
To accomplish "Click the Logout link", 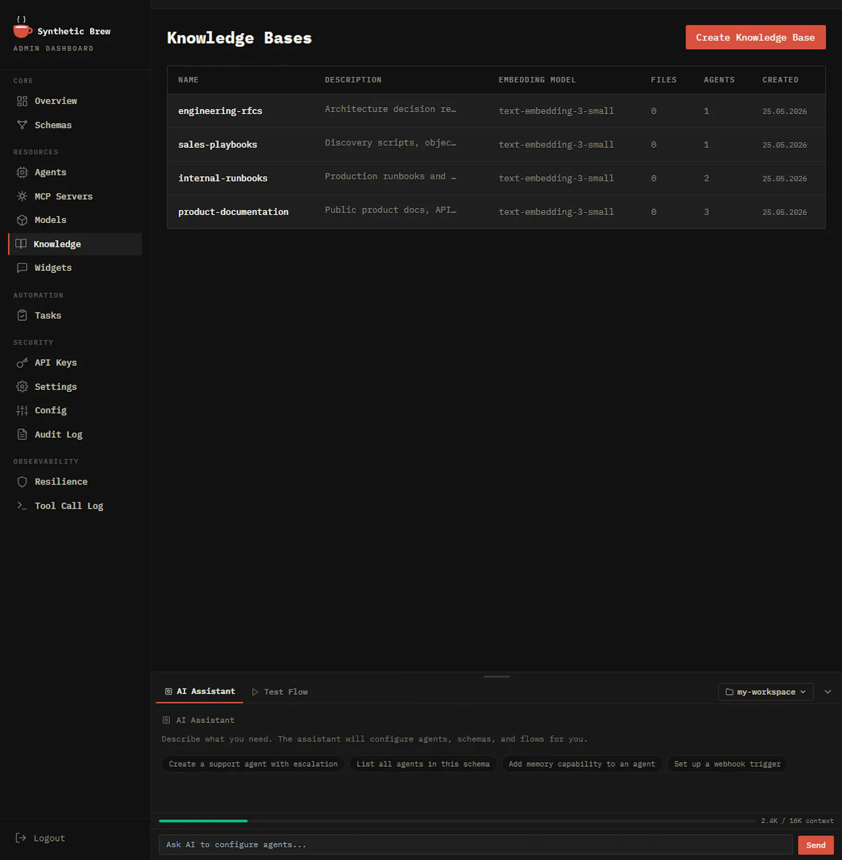I will 41,838.
